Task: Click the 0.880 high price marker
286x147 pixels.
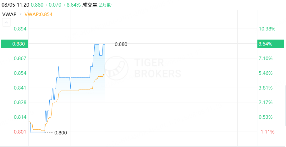Action: pos(121,44)
